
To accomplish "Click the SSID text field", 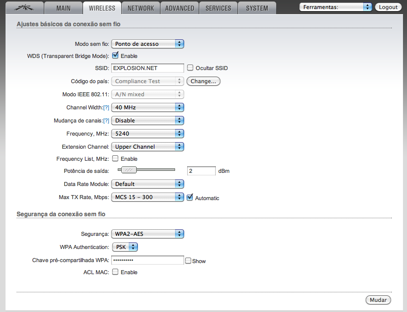I will (x=147, y=68).
